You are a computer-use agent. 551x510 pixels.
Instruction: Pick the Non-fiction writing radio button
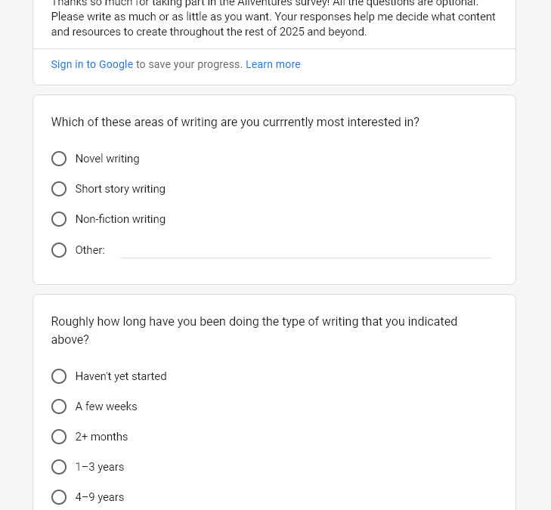pos(59,219)
